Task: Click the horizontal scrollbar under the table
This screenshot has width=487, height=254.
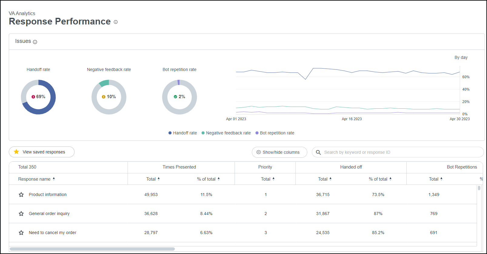Action: [92, 249]
